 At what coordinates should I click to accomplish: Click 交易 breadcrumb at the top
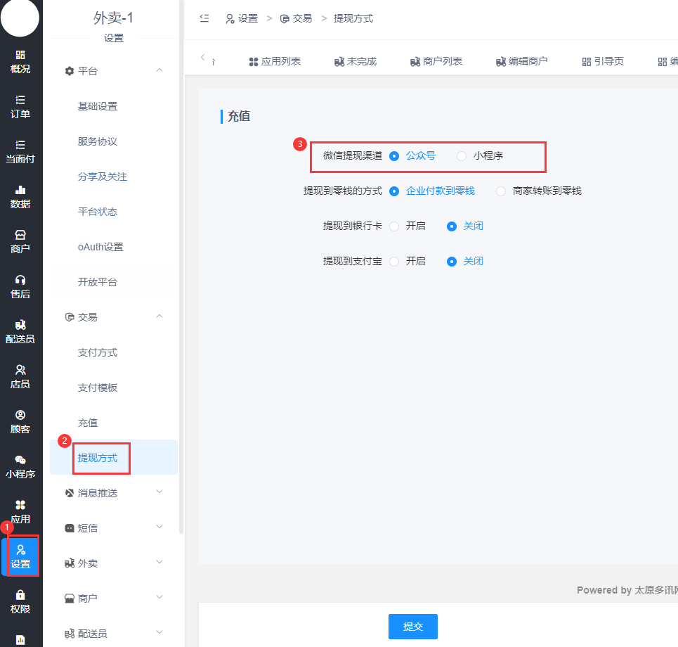(x=296, y=18)
